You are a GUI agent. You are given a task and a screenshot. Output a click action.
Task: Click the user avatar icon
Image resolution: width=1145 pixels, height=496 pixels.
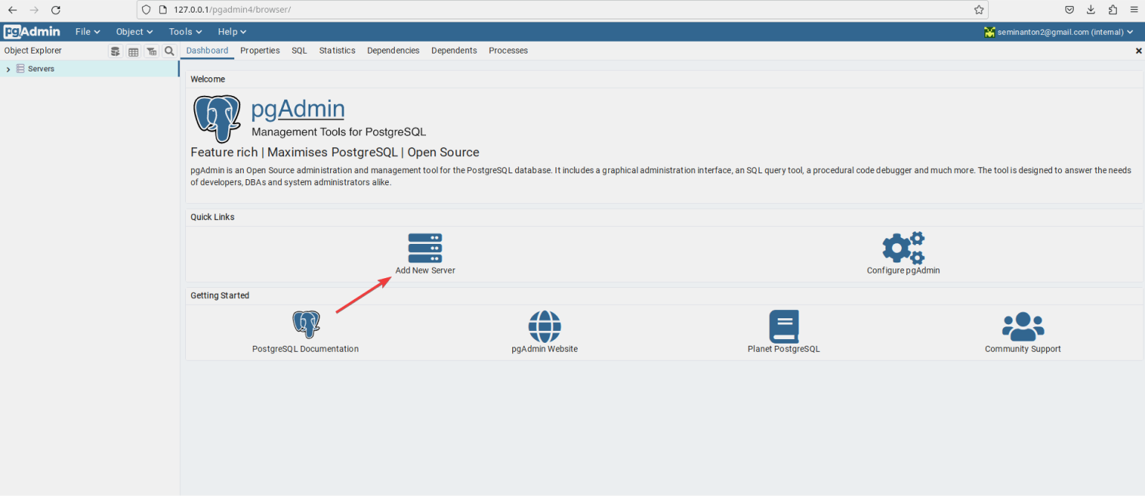pyautogui.click(x=990, y=32)
